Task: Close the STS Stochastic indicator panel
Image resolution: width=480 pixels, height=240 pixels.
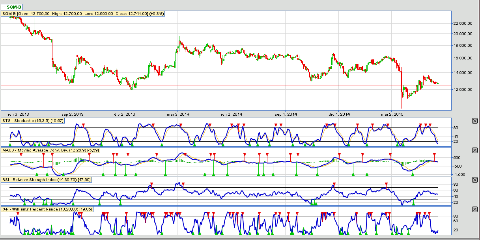Action: tap(474, 121)
